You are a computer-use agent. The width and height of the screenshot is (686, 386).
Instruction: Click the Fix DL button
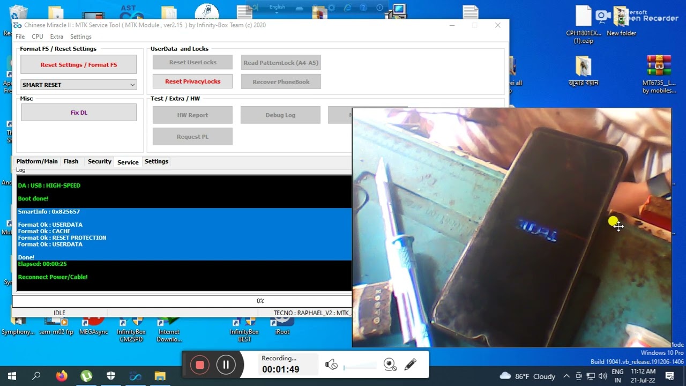[x=79, y=113]
